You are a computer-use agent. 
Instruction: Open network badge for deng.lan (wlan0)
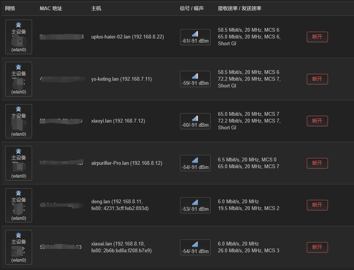click(18, 205)
